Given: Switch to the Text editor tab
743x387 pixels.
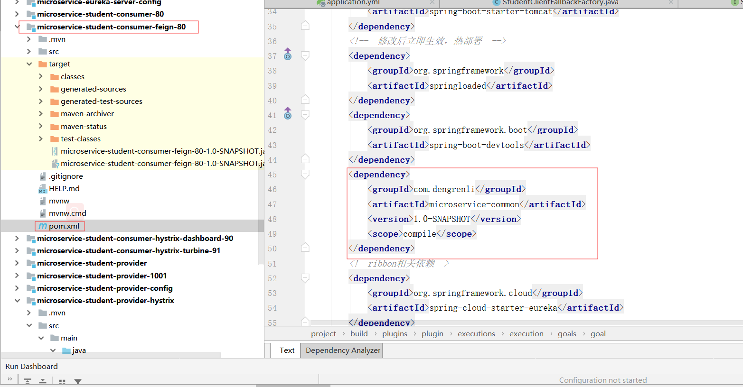Looking at the screenshot, I should 287,350.
